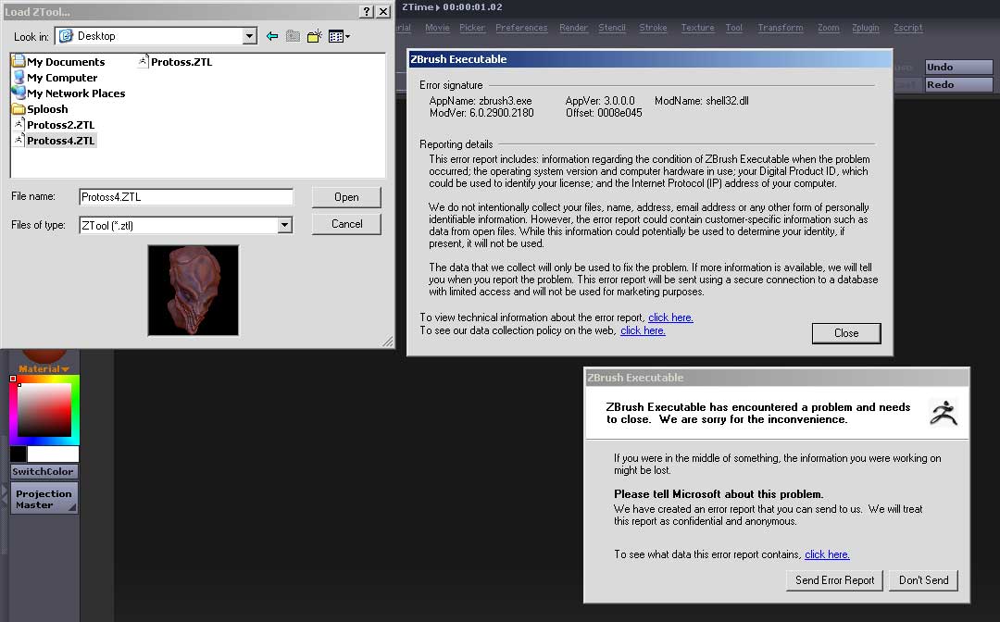This screenshot has width=1000, height=622.
Task: Open the View Menu icon in dialog
Action: tap(339, 36)
